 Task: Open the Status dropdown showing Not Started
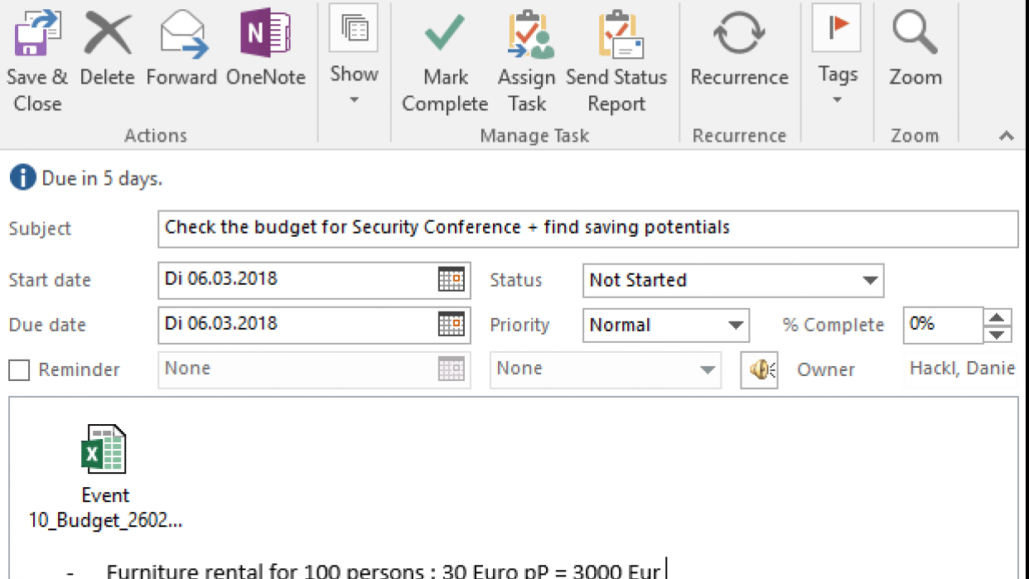click(870, 281)
